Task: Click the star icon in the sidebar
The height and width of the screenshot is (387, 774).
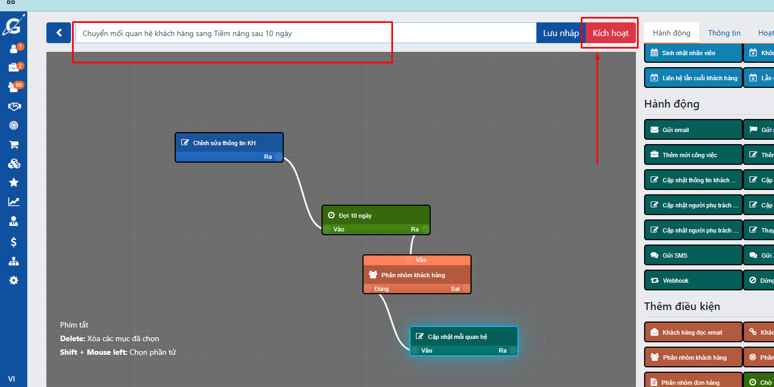Action: pyautogui.click(x=14, y=182)
